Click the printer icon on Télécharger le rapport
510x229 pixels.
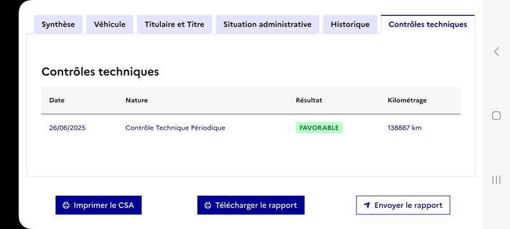[x=208, y=205]
